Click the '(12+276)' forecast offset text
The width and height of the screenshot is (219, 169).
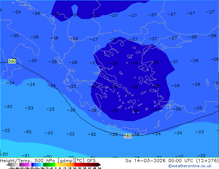(207, 161)
